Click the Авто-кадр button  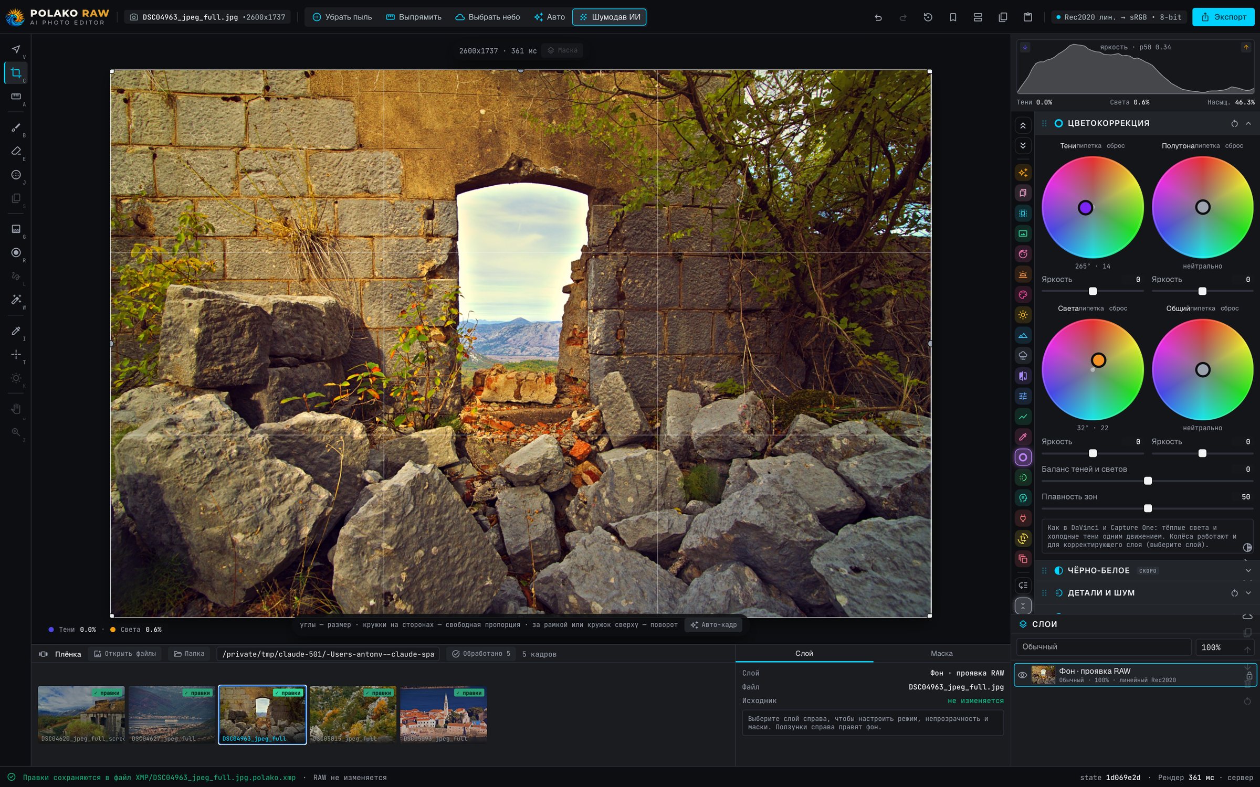coord(713,625)
